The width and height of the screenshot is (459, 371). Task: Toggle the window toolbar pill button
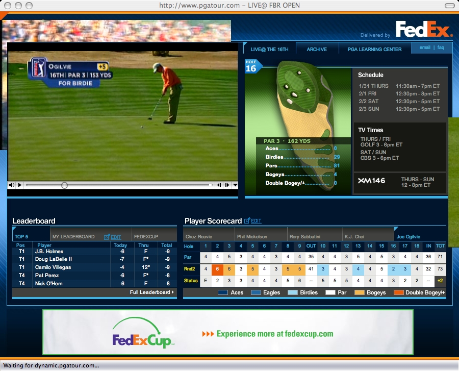tap(449, 5)
